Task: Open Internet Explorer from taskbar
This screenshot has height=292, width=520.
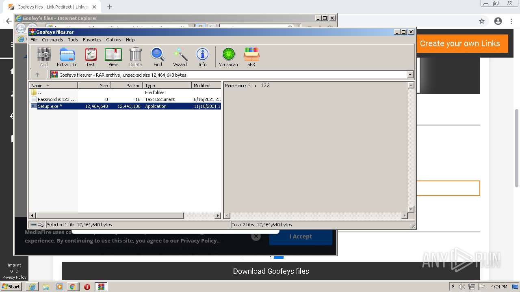Action: (32, 287)
